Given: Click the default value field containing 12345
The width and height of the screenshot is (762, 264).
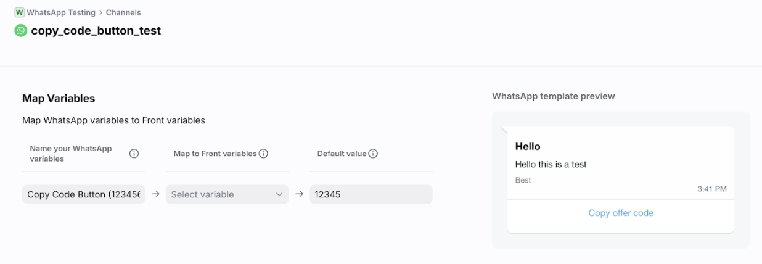Looking at the screenshot, I should click(x=371, y=194).
